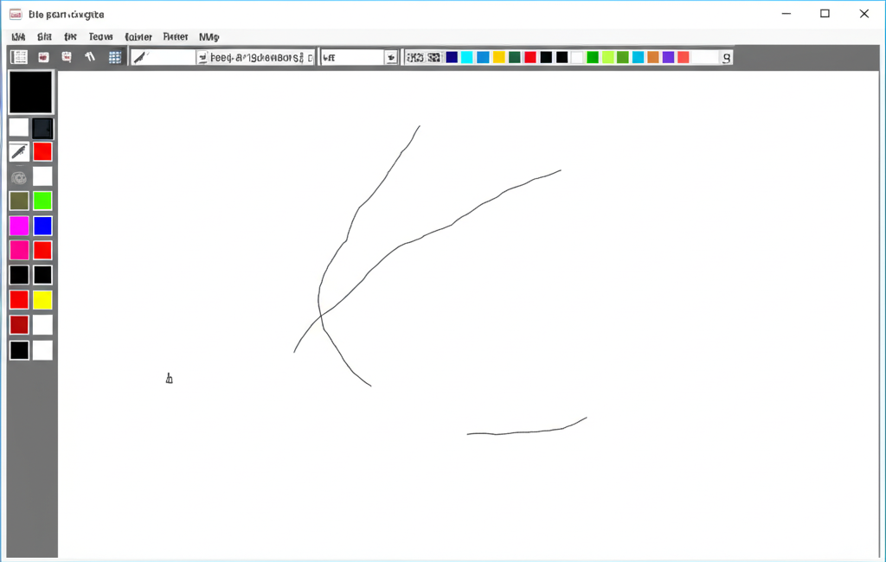Select red swatch beside the yellow swatch

coord(19,300)
